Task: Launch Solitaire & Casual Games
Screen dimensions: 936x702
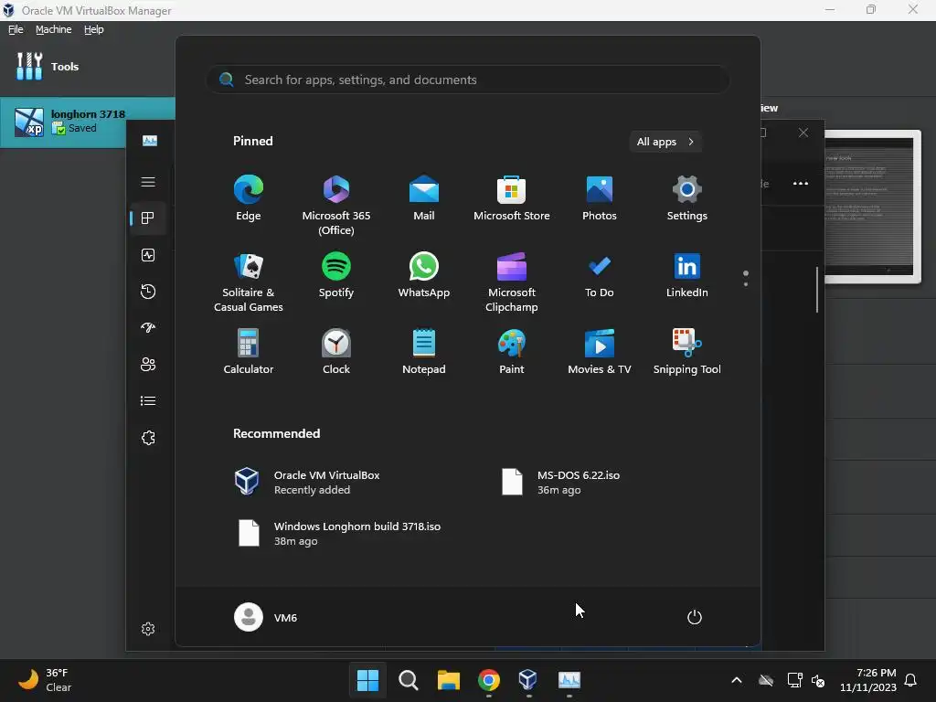Action: coord(249,282)
